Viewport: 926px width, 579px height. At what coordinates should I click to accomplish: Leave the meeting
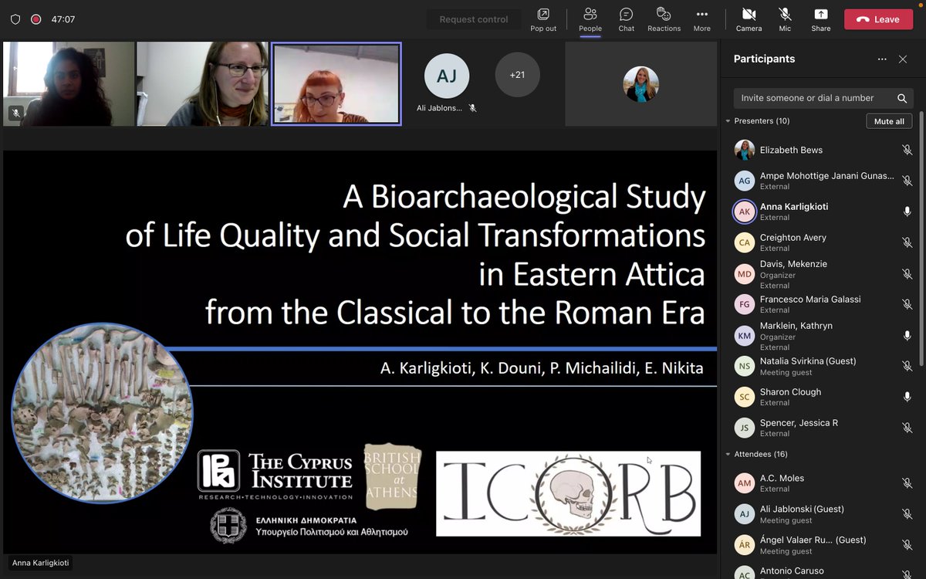coord(878,19)
